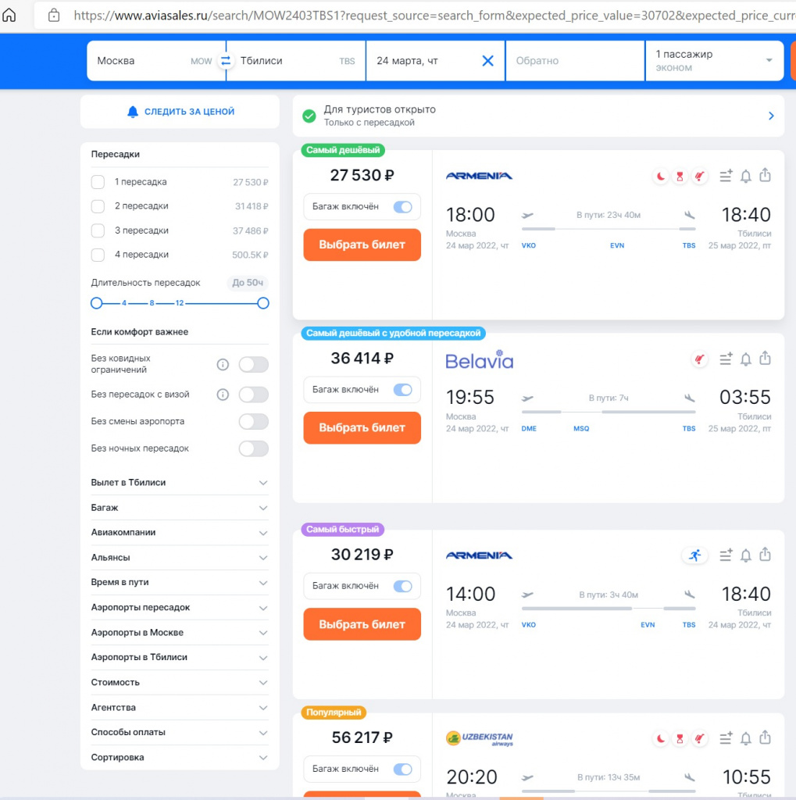796x800 pixels.
Task: Share the 30 219 ₽ Armenia ticket
Action: click(765, 554)
